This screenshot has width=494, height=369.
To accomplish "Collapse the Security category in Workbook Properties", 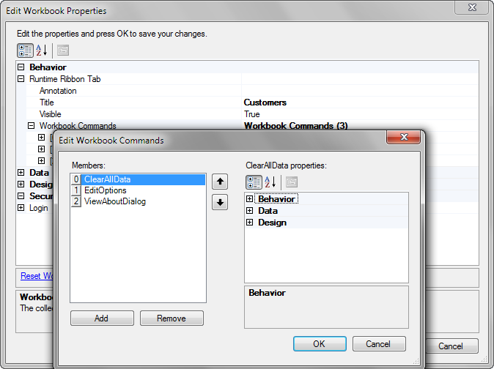I will (21, 196).
